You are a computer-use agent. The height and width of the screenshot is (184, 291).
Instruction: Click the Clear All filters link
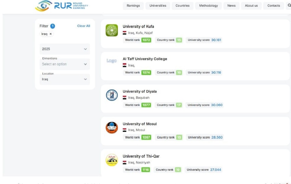(84, 26)
